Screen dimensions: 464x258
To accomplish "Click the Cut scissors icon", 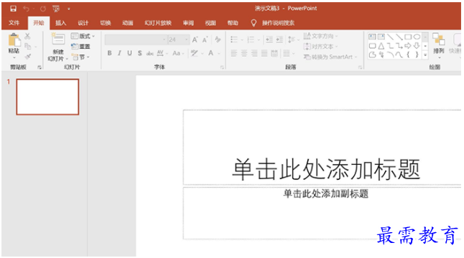I will click(x=27, y=36).
